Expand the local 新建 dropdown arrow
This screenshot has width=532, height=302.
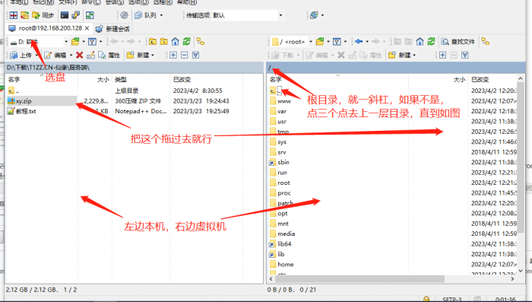point(153,55)
